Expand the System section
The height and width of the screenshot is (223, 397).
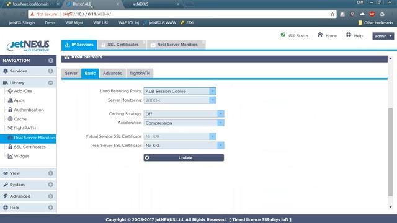[x=51, y=185]
